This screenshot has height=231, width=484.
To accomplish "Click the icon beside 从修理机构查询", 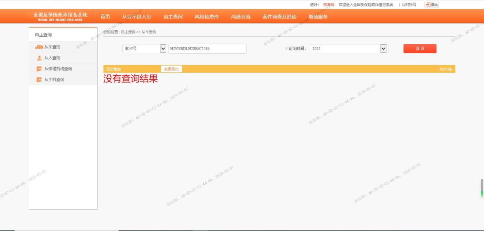I will pos(39,69).
